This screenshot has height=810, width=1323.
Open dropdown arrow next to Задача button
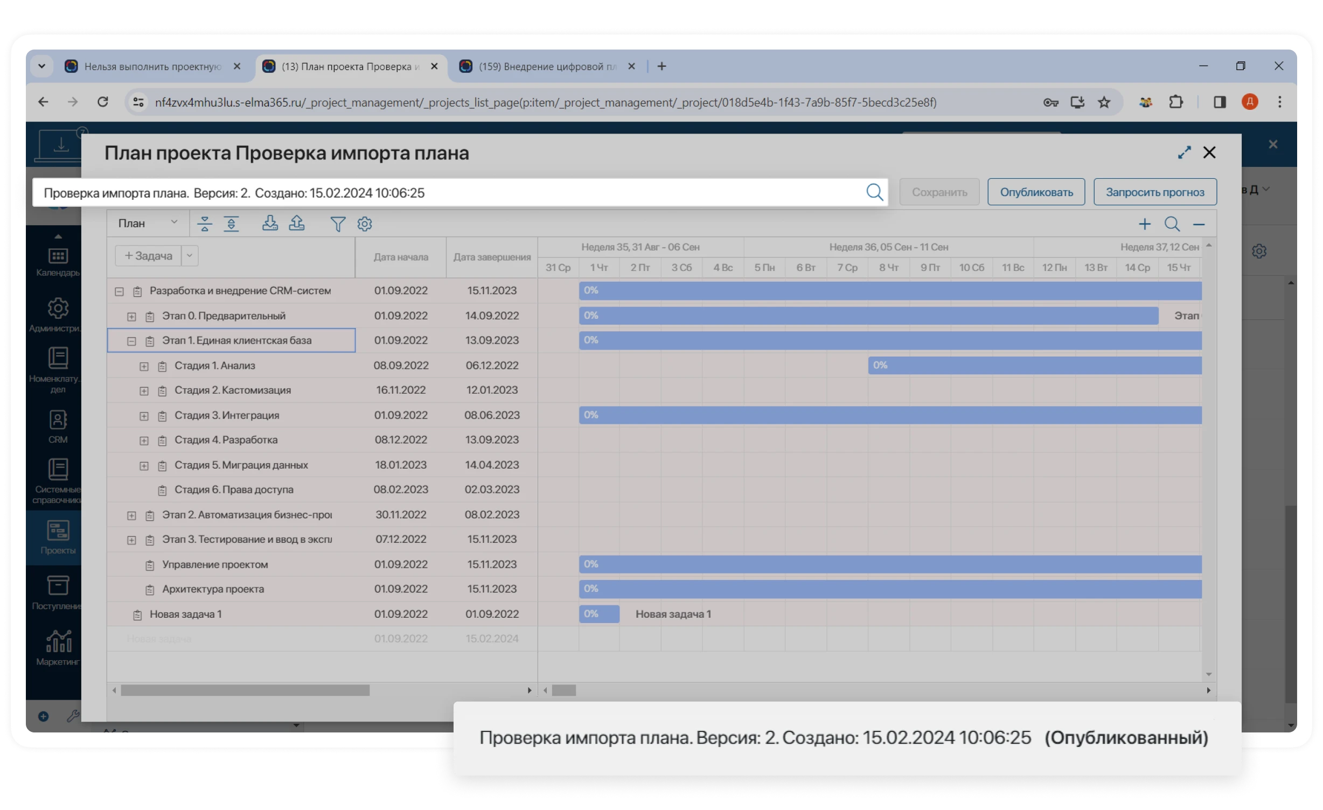190,256
